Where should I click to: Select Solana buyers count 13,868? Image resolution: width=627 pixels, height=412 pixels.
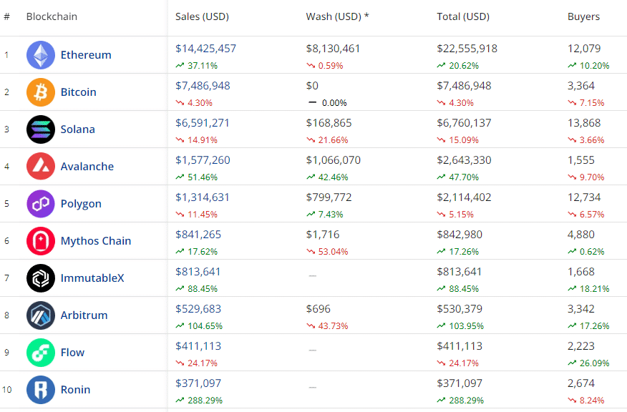coord(584,123)
